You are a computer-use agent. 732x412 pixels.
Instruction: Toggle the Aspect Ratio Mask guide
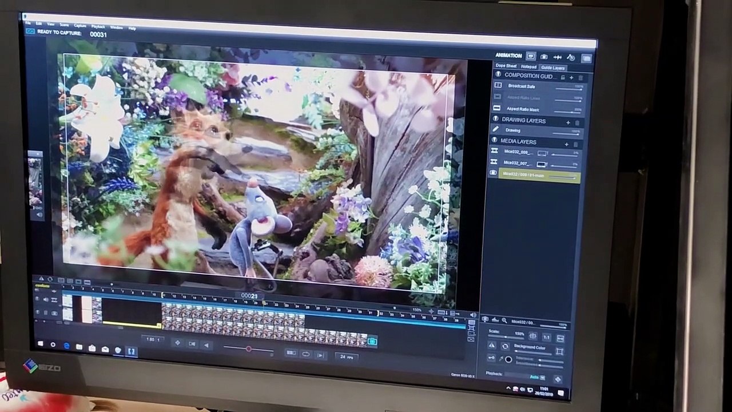(496, 108)
